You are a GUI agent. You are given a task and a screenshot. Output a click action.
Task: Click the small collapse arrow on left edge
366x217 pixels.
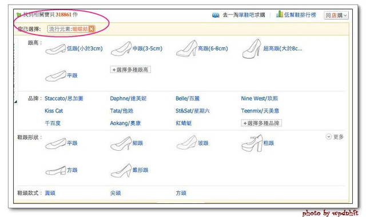(x=15, y=102)
